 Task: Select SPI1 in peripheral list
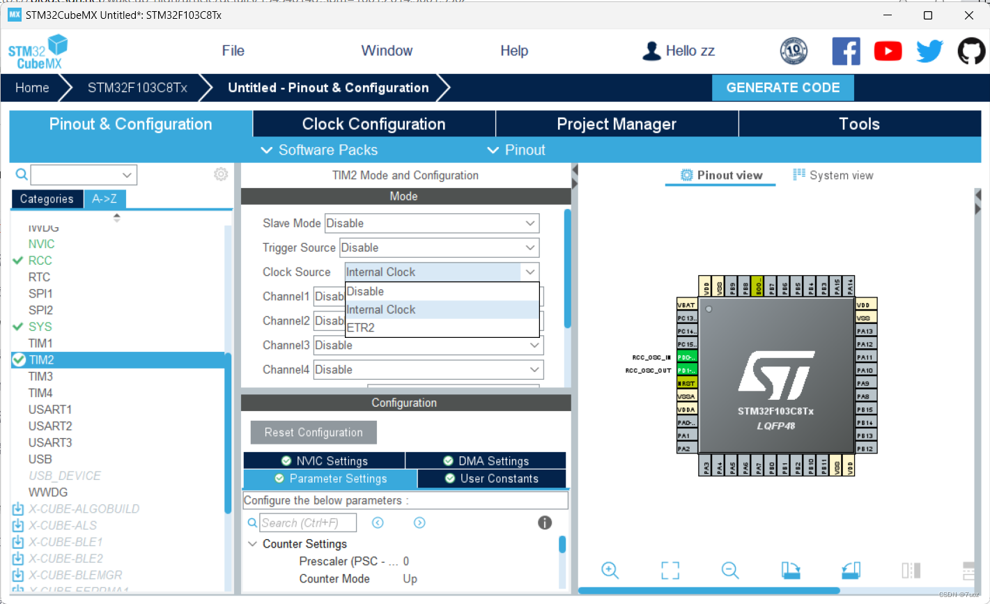(x=40, y=293)
